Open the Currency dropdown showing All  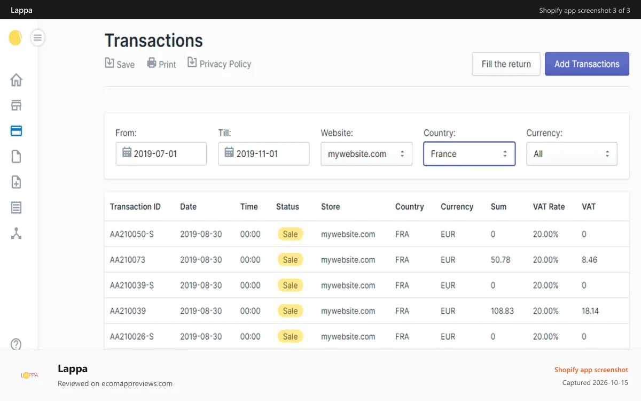[x=572, y=154]
